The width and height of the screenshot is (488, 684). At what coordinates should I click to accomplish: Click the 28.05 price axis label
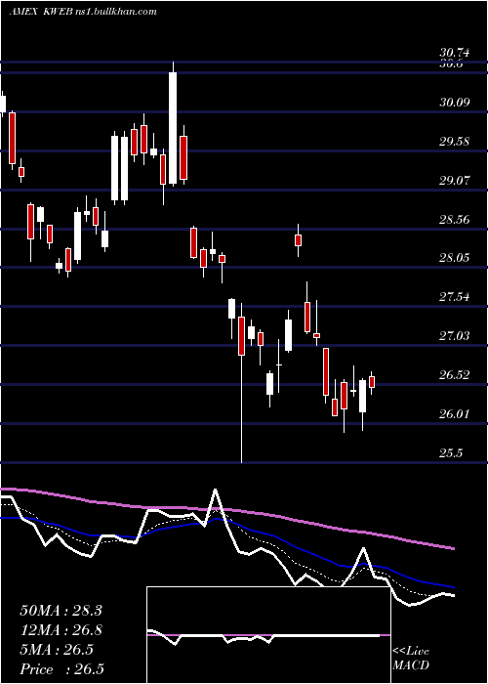tap(455, 258)
